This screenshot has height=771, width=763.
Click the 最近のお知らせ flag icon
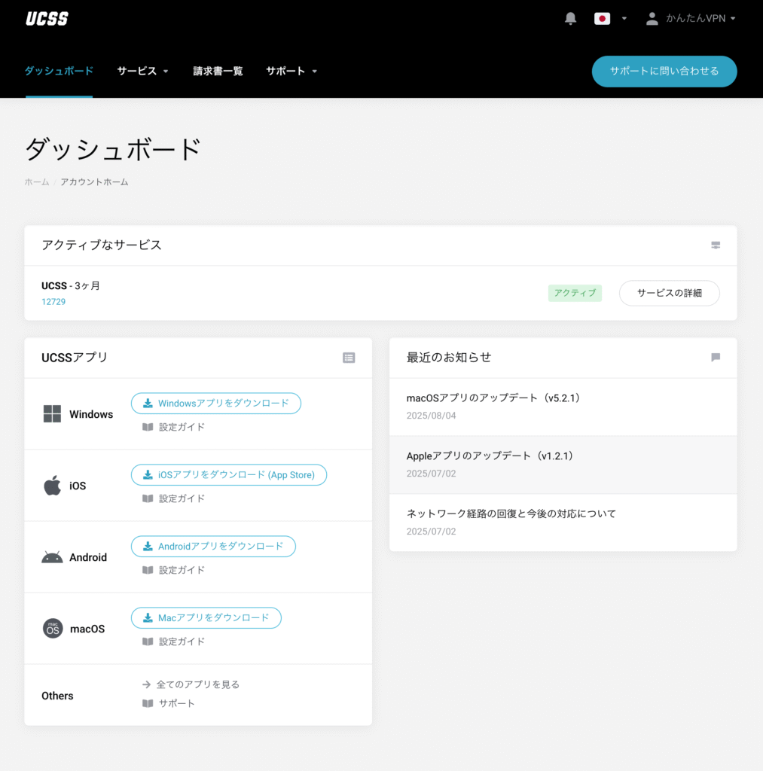click(x=716, y=358)
